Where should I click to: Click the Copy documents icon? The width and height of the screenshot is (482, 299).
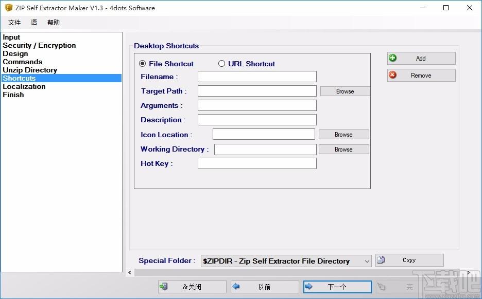click(x=381, y=260)
